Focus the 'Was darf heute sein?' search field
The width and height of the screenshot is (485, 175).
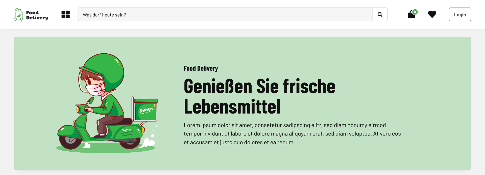pyautogui.click(x=225, y=14)
